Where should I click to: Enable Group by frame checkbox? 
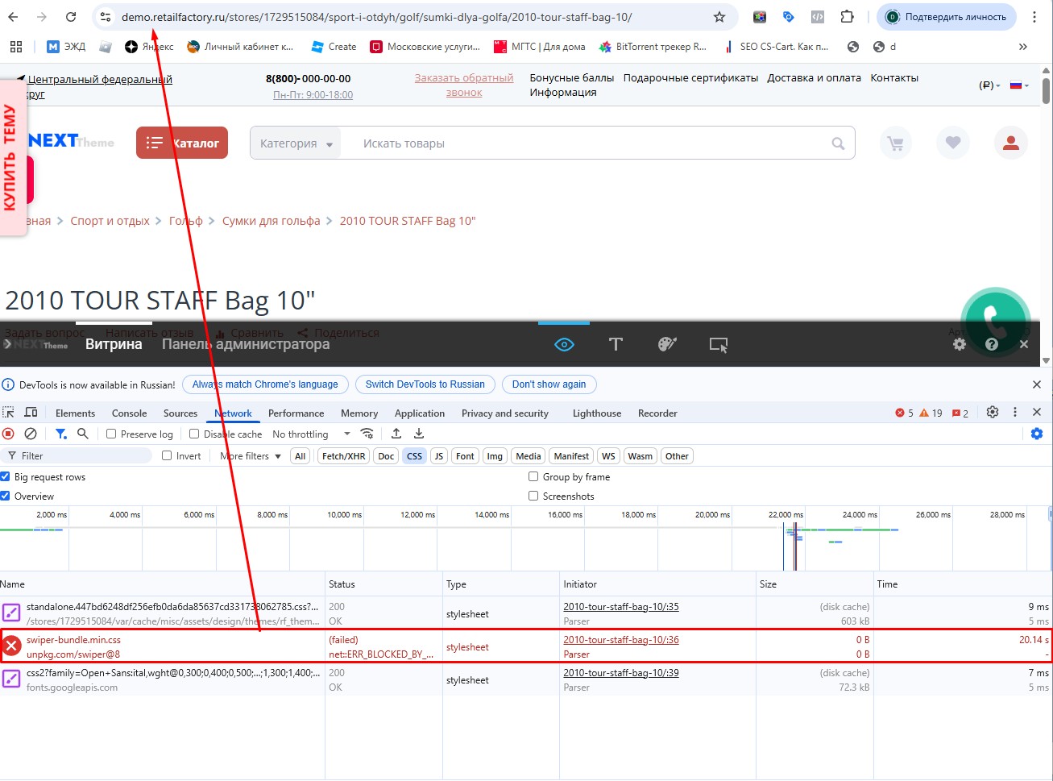click(x=533, y=476)
